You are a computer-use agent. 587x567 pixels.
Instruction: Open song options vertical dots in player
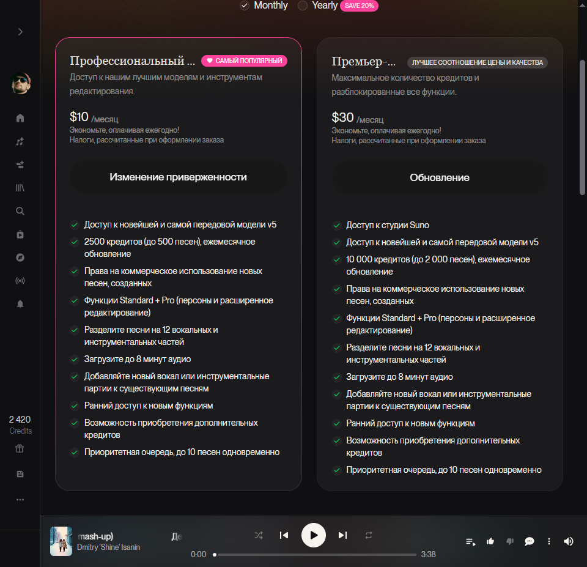(x=549, y=541)
